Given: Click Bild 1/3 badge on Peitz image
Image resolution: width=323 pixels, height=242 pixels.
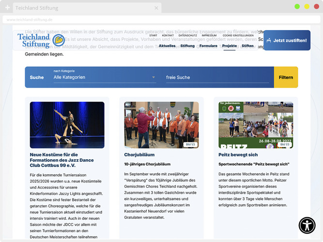Looking at the screenshot, I should click(285, 144).
